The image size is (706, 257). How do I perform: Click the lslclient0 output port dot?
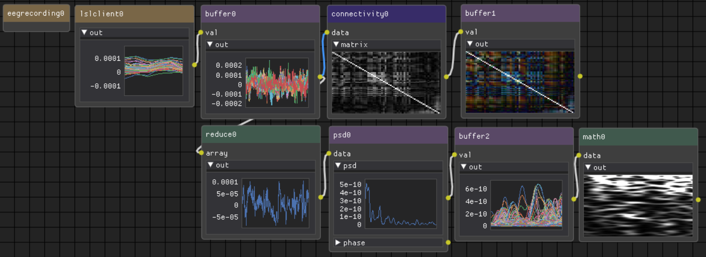(195, 65)
